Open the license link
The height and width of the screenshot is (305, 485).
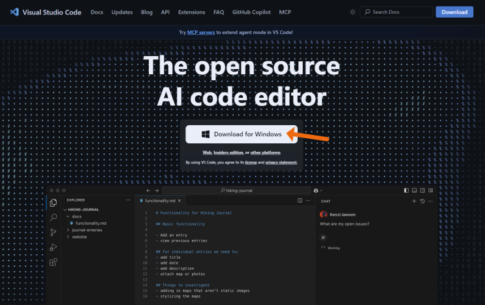tap(251, 162)
